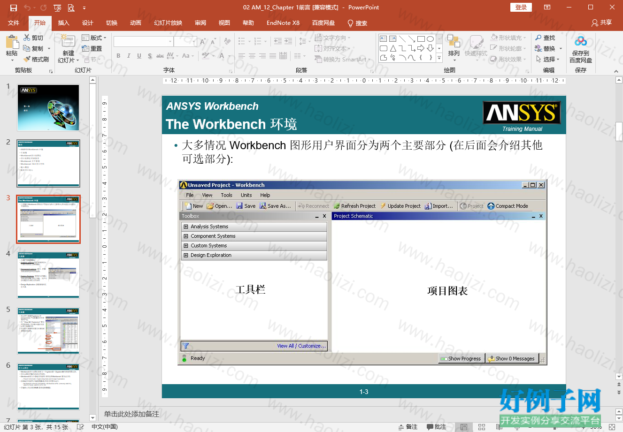This screenshot has width=623, height=432.
Task: Click the increase font size icon
Action: (203, 42)
